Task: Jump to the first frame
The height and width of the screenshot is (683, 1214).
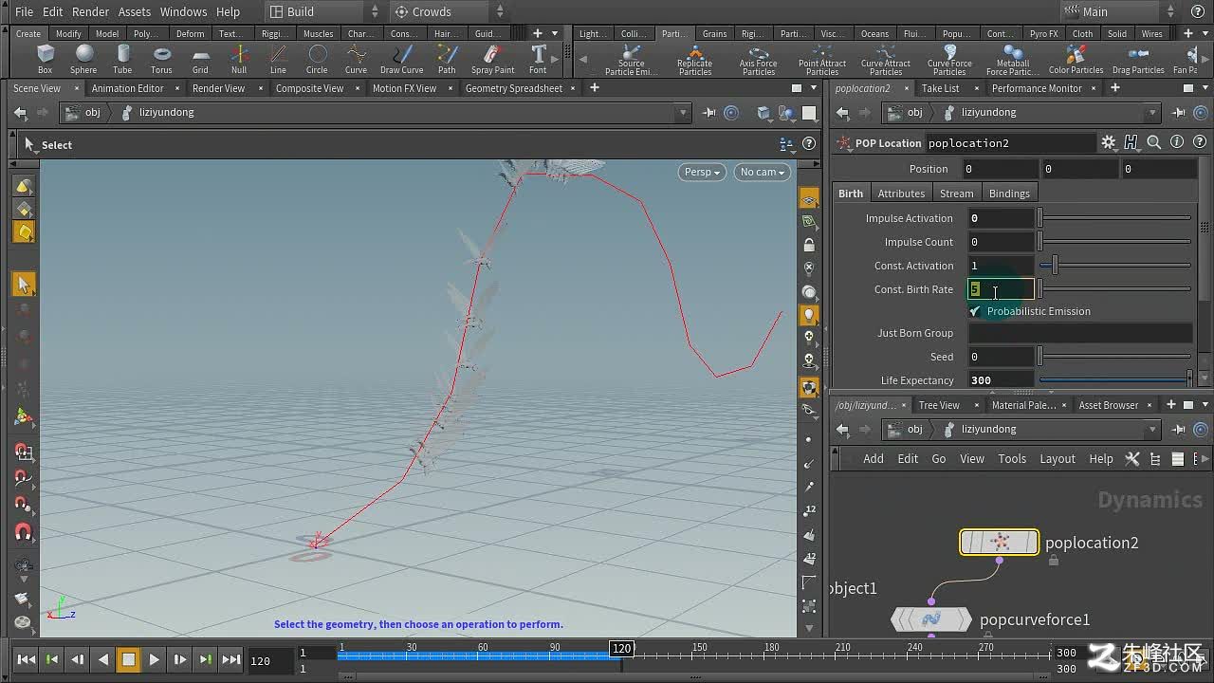Action: pos(27,659)
